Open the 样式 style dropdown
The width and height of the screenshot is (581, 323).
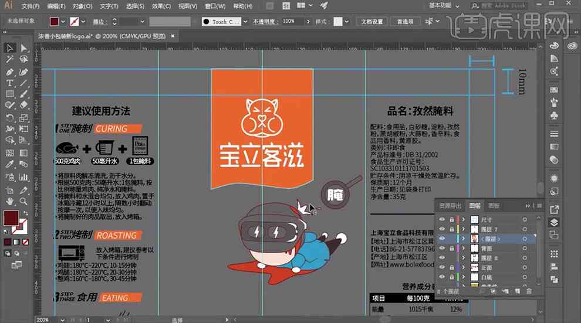point(347,22)
